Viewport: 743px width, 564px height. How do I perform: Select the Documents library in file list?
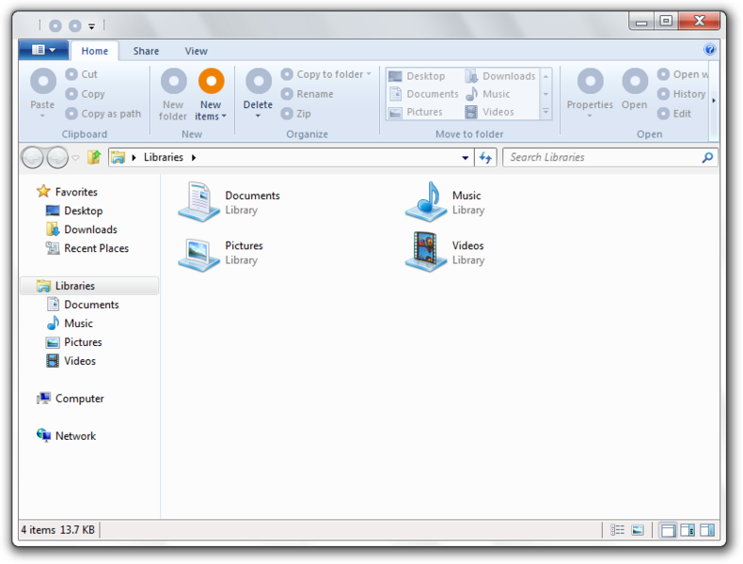click(x=229, y=202)
